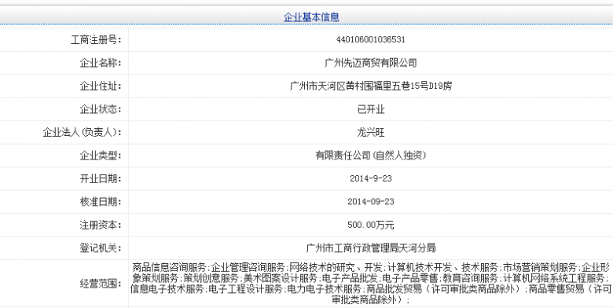
Task: Click the 企业名称 label
Action: click(101, 63)
